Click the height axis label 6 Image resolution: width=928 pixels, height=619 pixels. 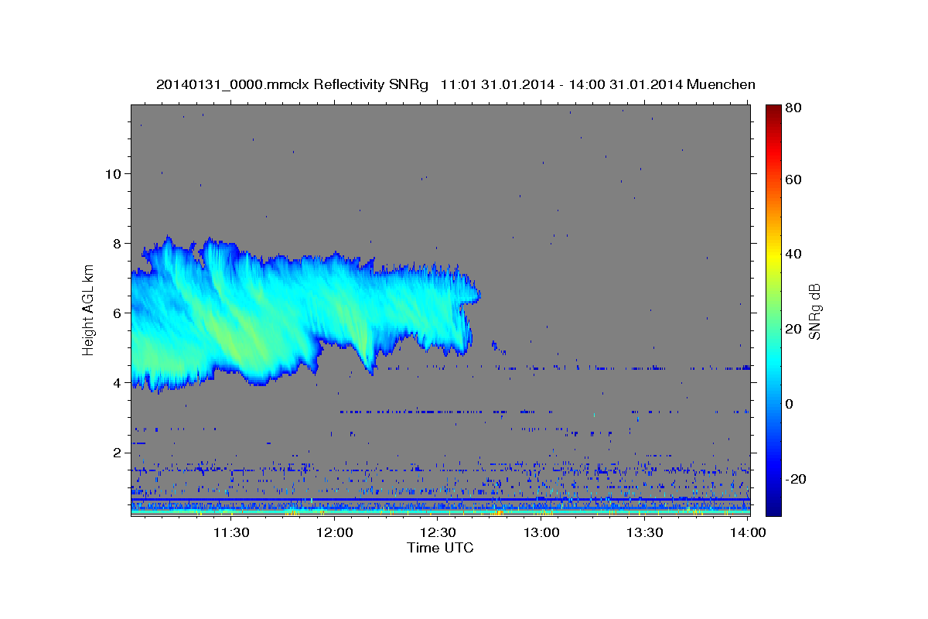coord(118,313)
